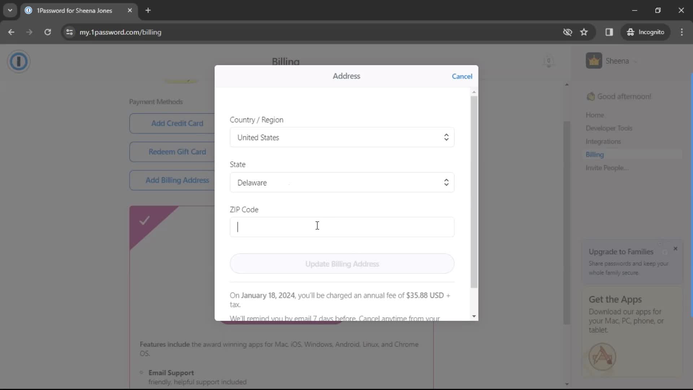The image size is (693, 390).
Task: Open the notifications bell icon
Action: [x=549, y=61]
